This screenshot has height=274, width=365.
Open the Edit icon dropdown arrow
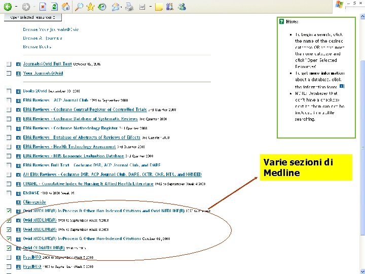(x=151, y=7)
